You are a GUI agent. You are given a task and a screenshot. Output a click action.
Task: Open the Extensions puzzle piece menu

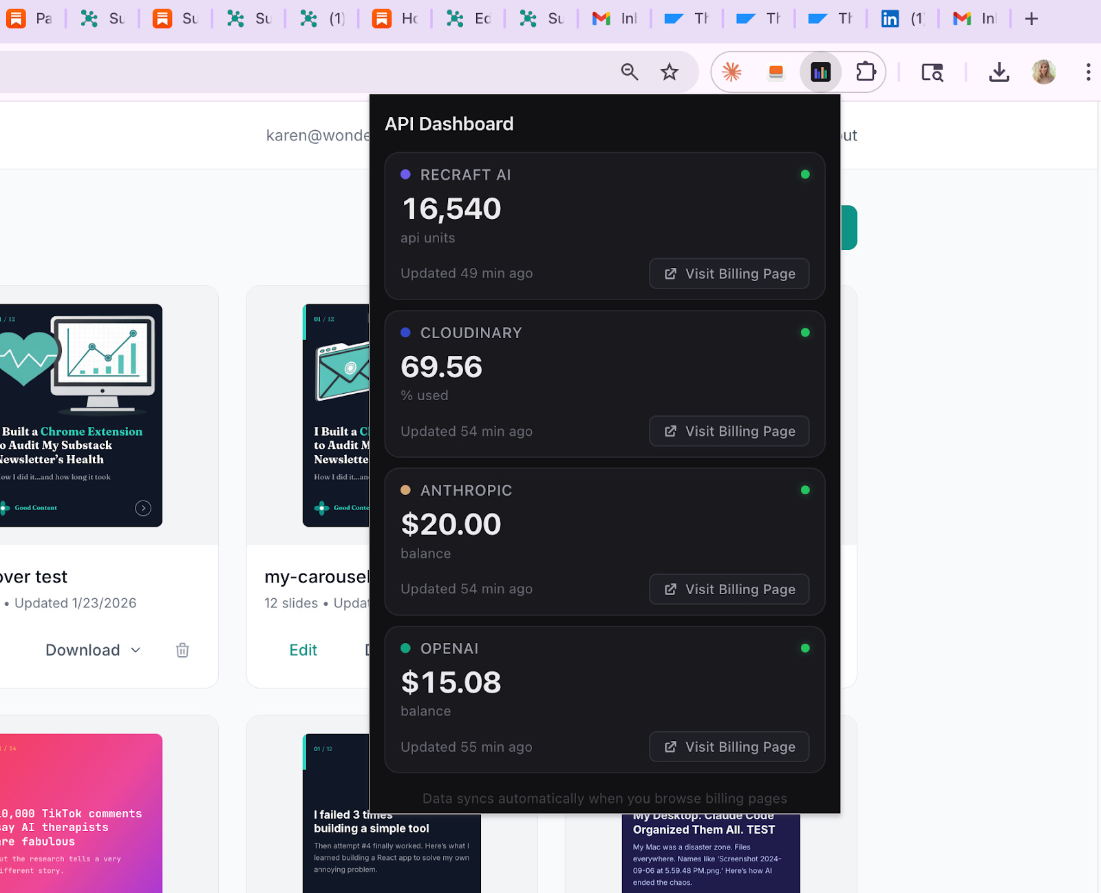point(866,72)
